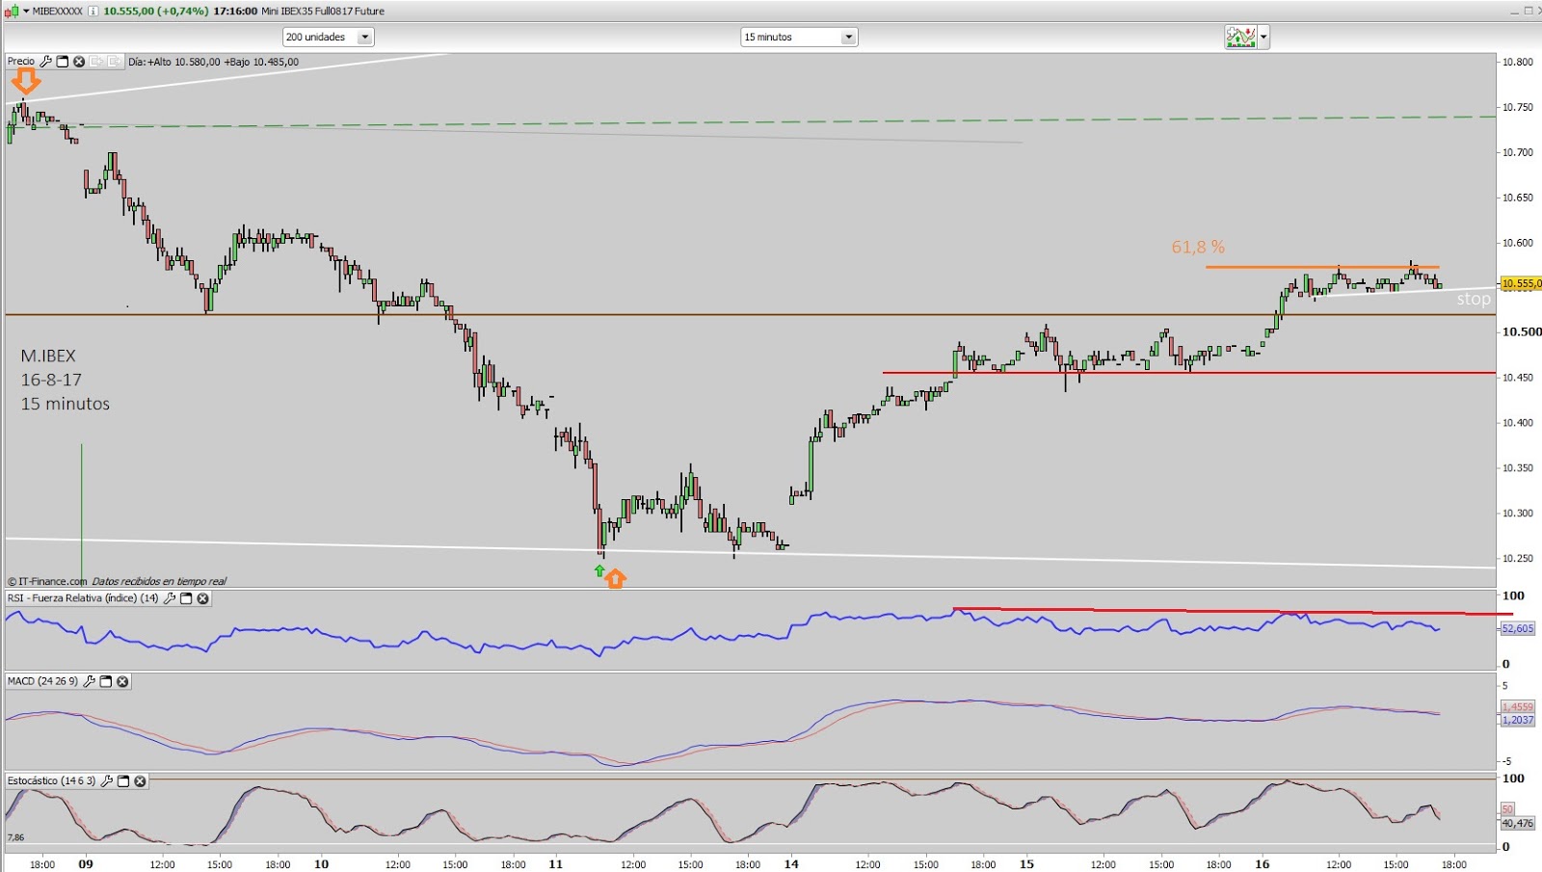Click the Mini IBEX35 Full0817 Future title
This screenshot has width=1542, height=872.
[x=323, y=11]
